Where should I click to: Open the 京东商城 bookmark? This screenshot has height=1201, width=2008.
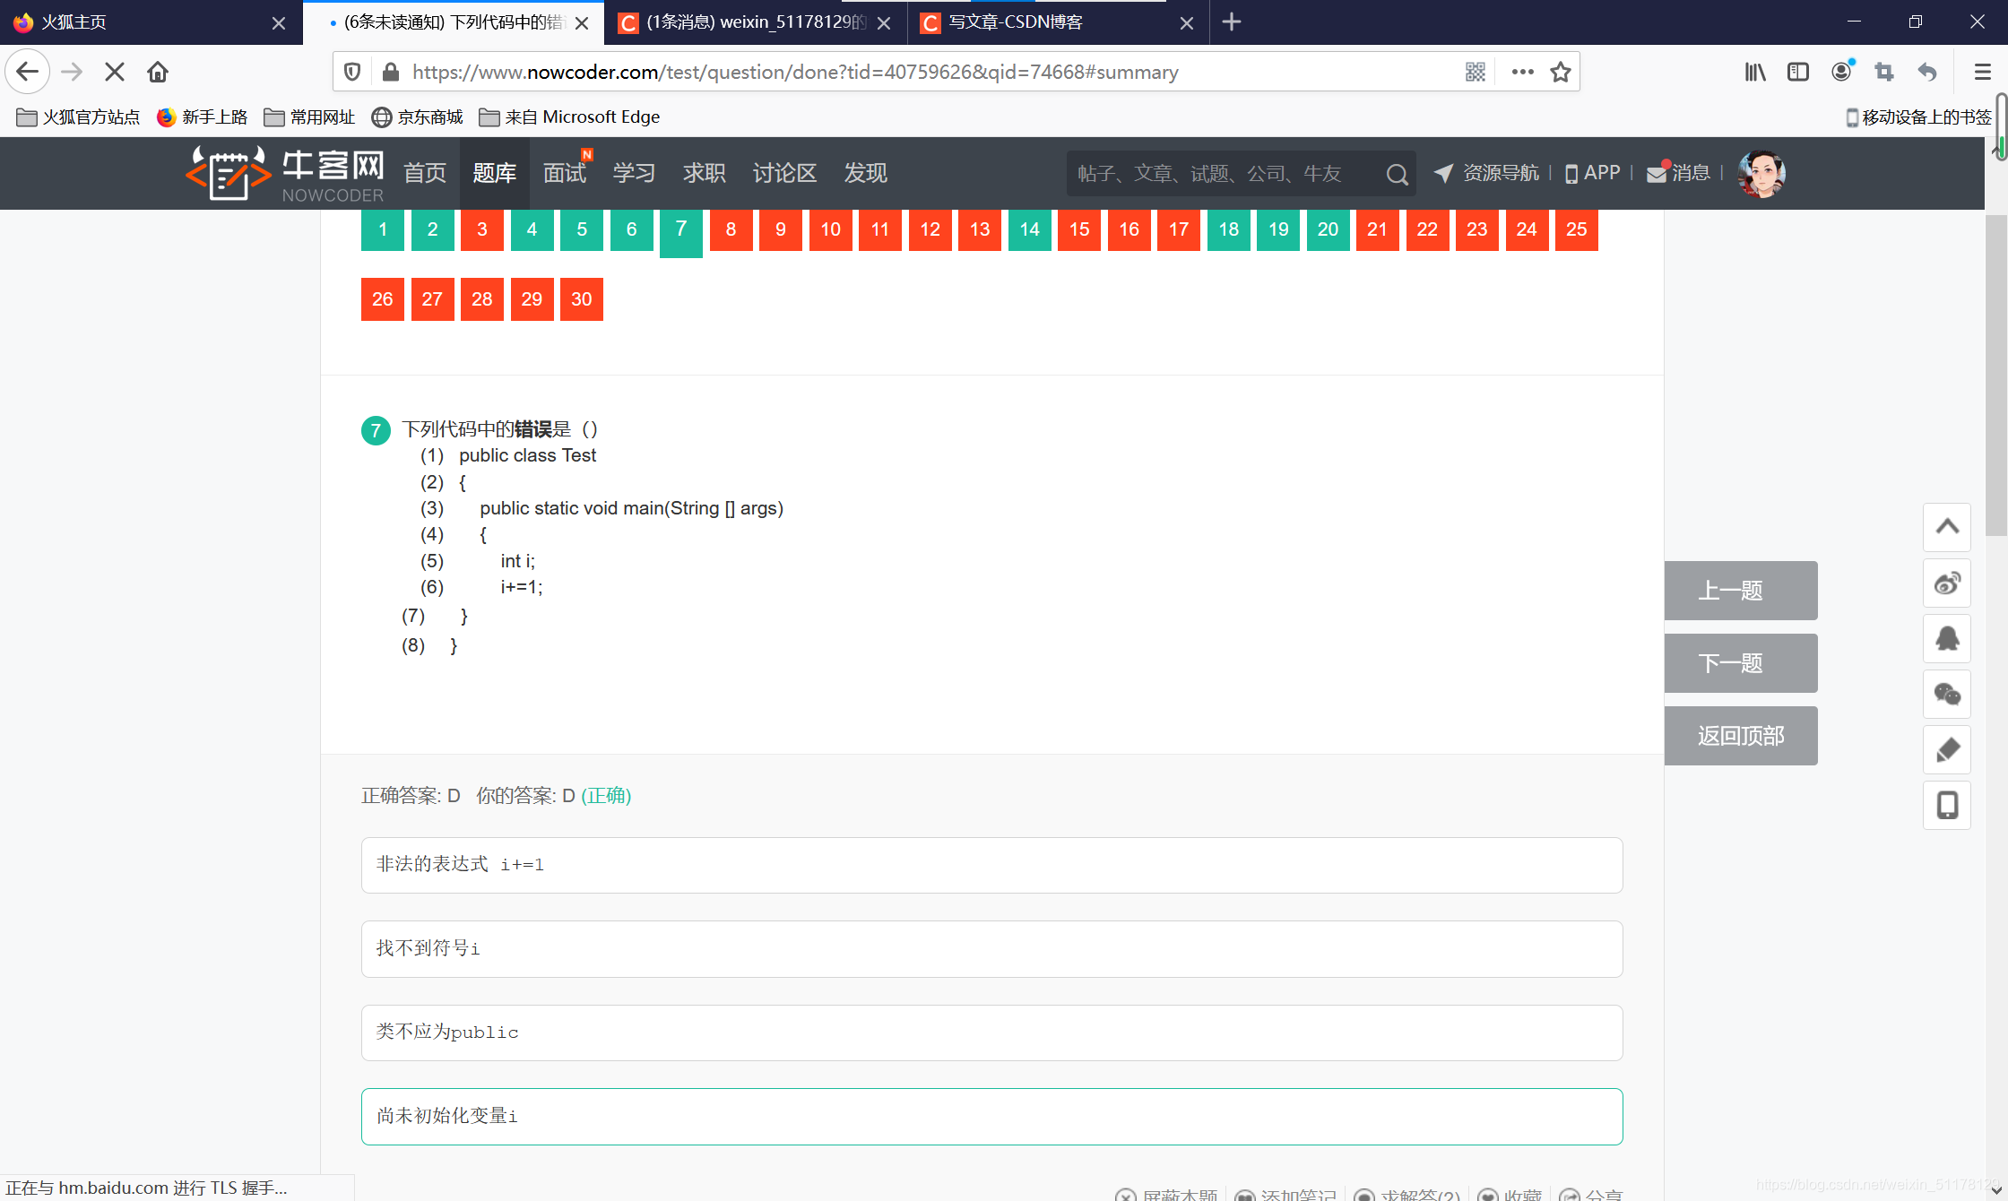[x=418, y=117]
